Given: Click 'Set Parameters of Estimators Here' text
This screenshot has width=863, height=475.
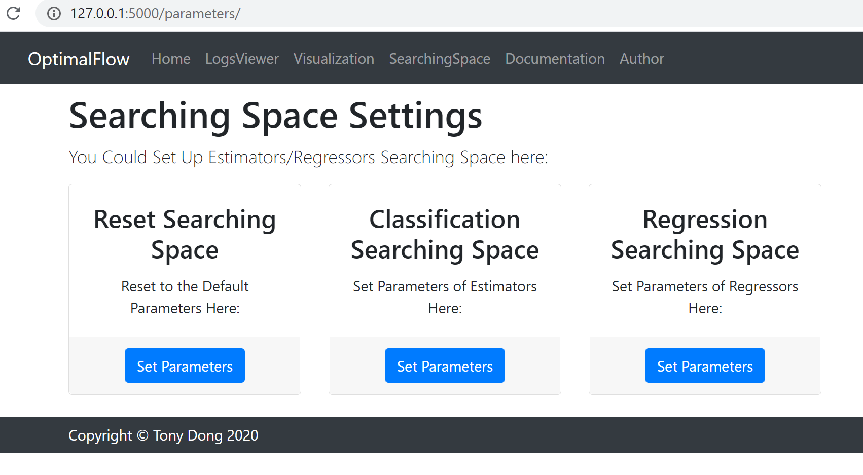Looking at the screenshot, I should coord(445,297).
